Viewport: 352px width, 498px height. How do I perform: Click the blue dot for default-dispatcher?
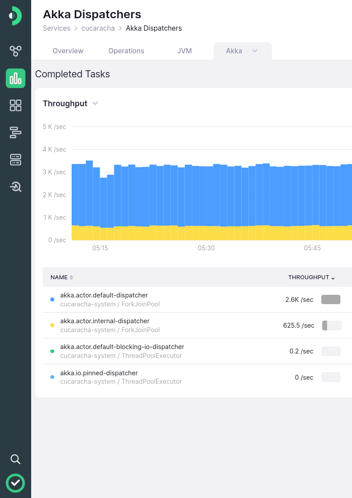(53, 300)
